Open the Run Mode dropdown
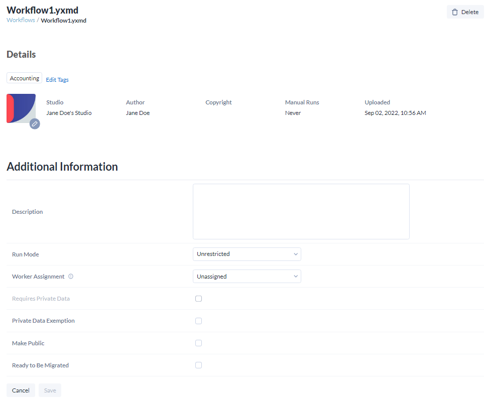This screenshot has width=487, height=402. (x=247, y=254)
